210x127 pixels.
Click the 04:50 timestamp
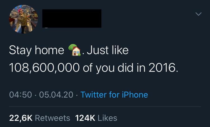[20, 95]
